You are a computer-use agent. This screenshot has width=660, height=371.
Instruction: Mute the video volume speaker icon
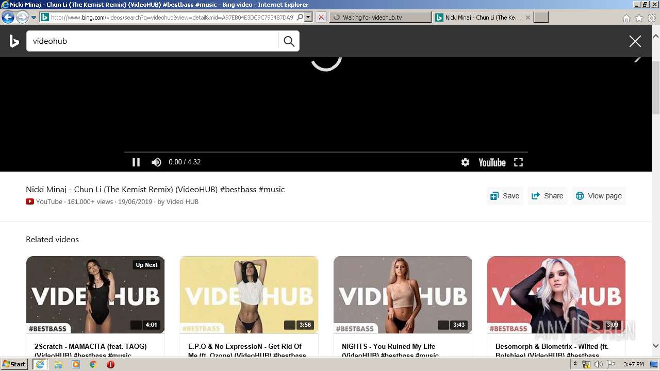pos(156,162)
